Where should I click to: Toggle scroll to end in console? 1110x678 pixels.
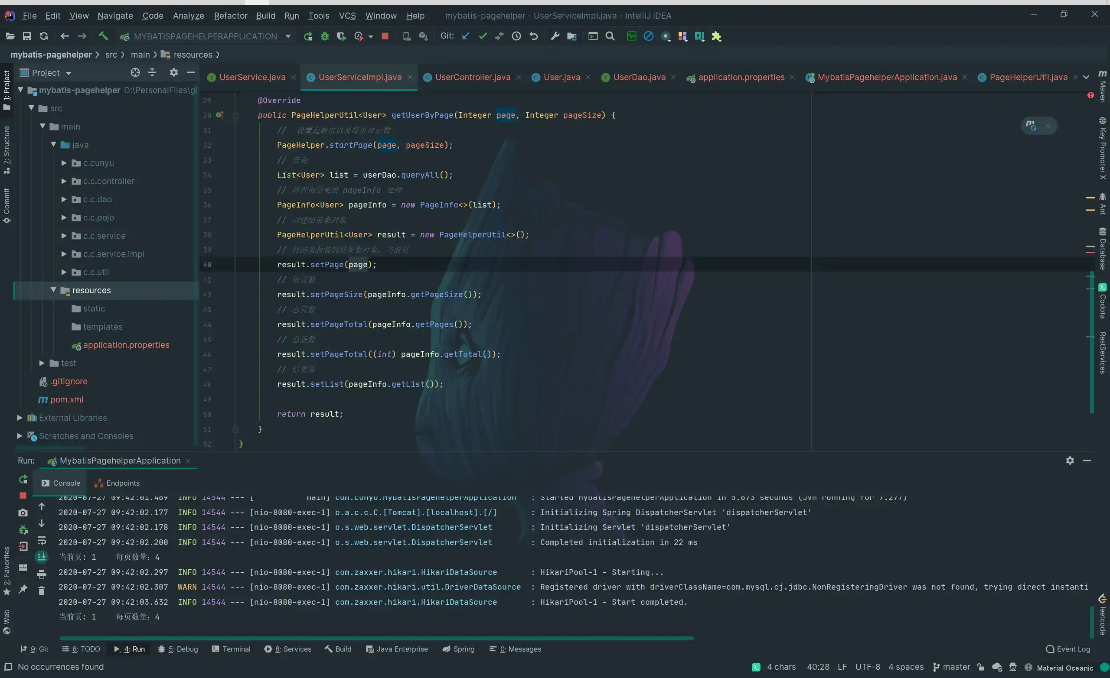(x=42, y=557)
